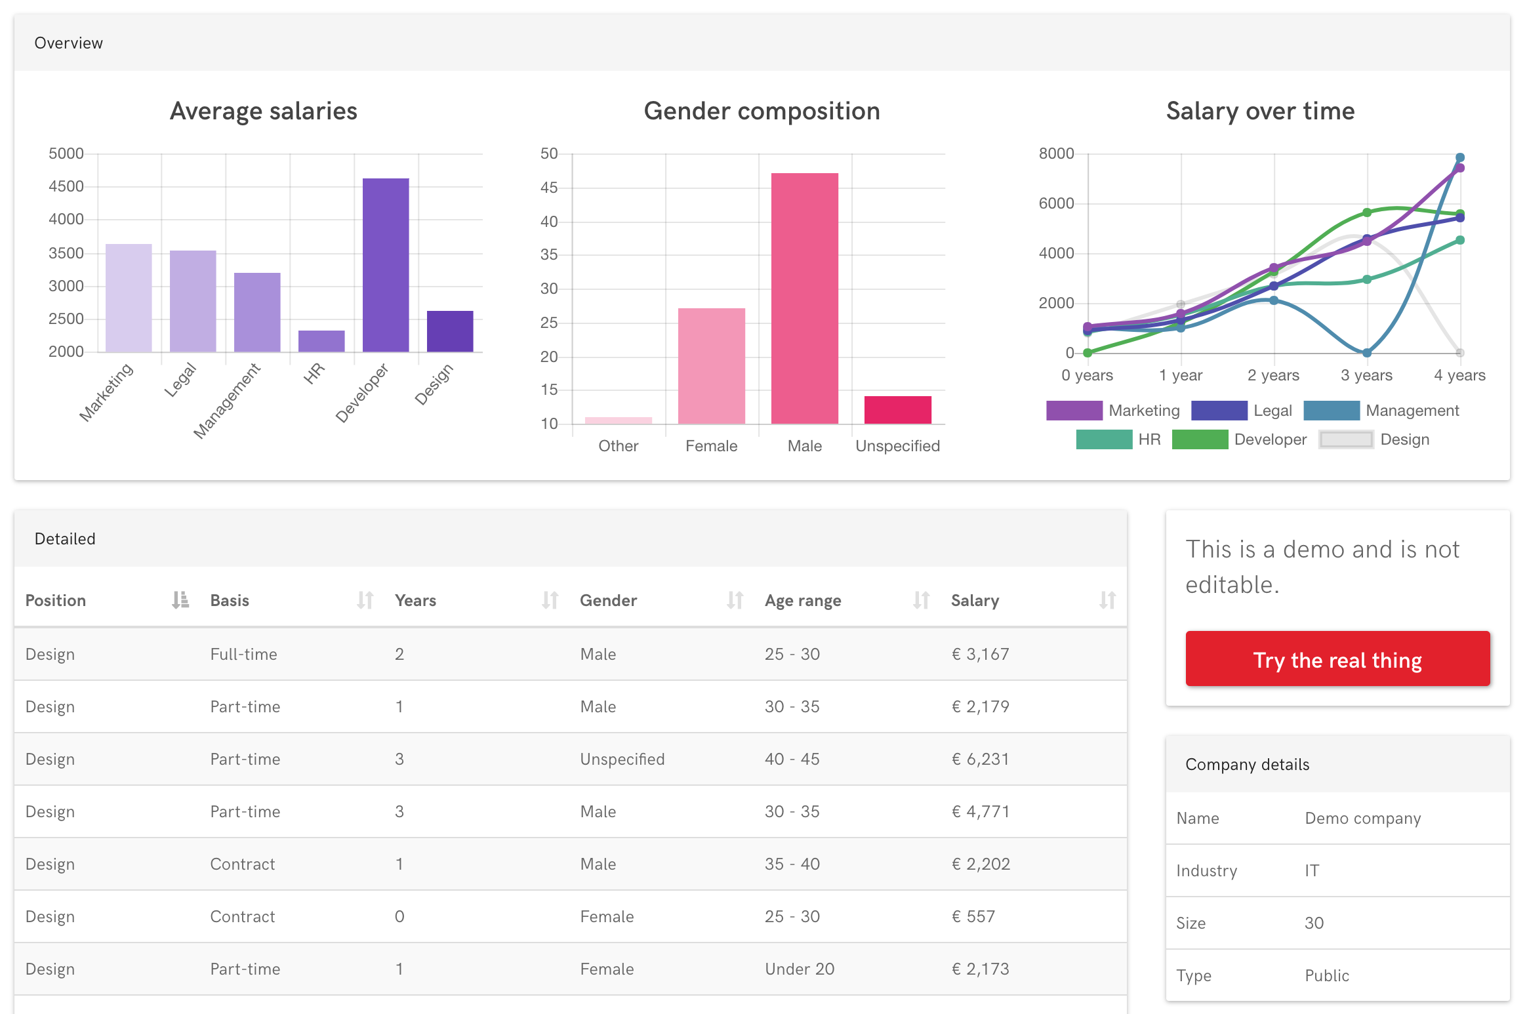
Task: Toggle Management legend entry off
Action: pos(1332,411)
